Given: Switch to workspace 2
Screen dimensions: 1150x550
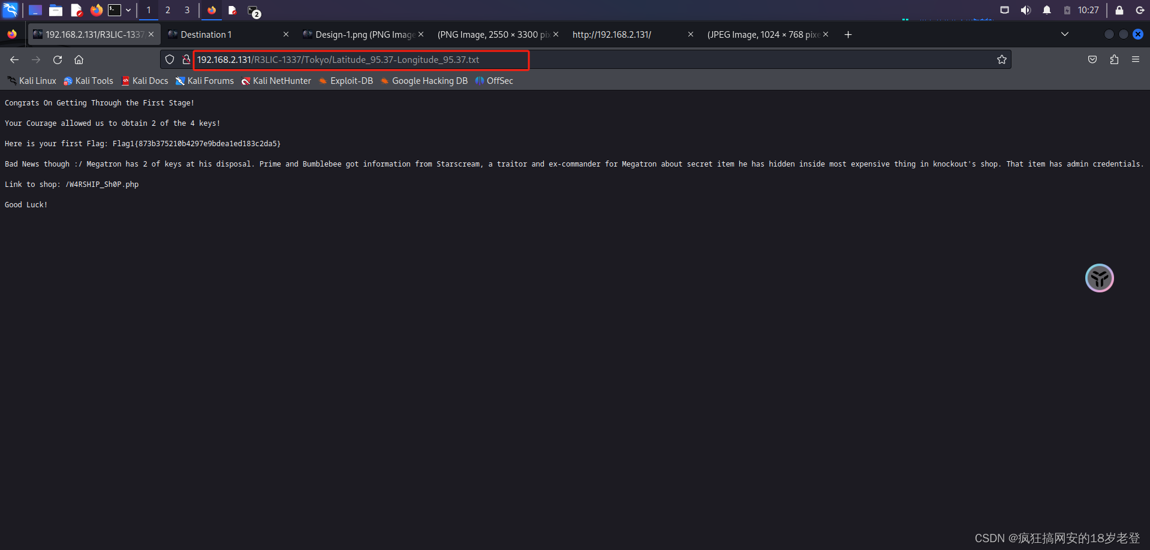Looking at the screenshot, I should [x=168, y=10].
